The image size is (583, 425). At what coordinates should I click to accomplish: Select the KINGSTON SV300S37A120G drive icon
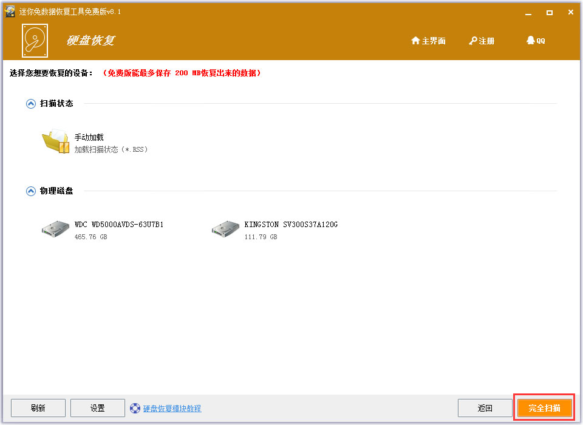click(225, 229)
